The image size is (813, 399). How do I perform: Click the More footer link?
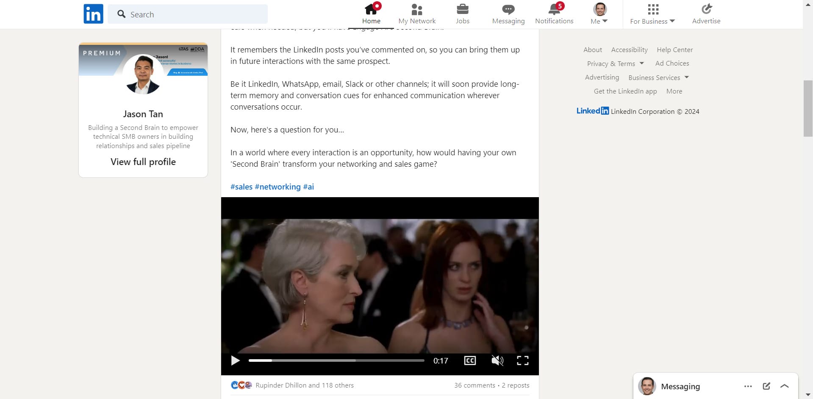tap(674, 91)
